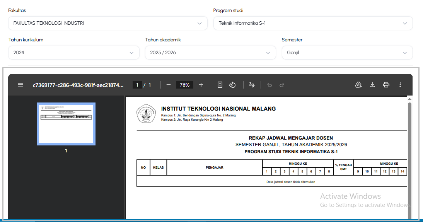This screenshot has height=222, width=423.
Task: Toggle the PDF sidebar hamburger menu
Action: pos(20,85)
